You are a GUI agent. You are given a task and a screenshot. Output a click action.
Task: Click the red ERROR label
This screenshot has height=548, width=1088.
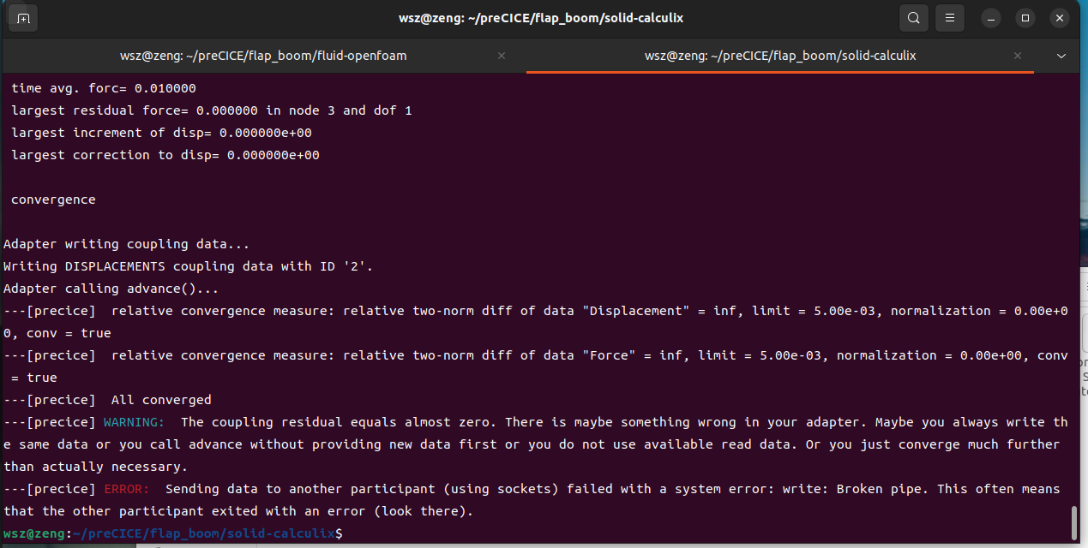click(x=127, y=489)
